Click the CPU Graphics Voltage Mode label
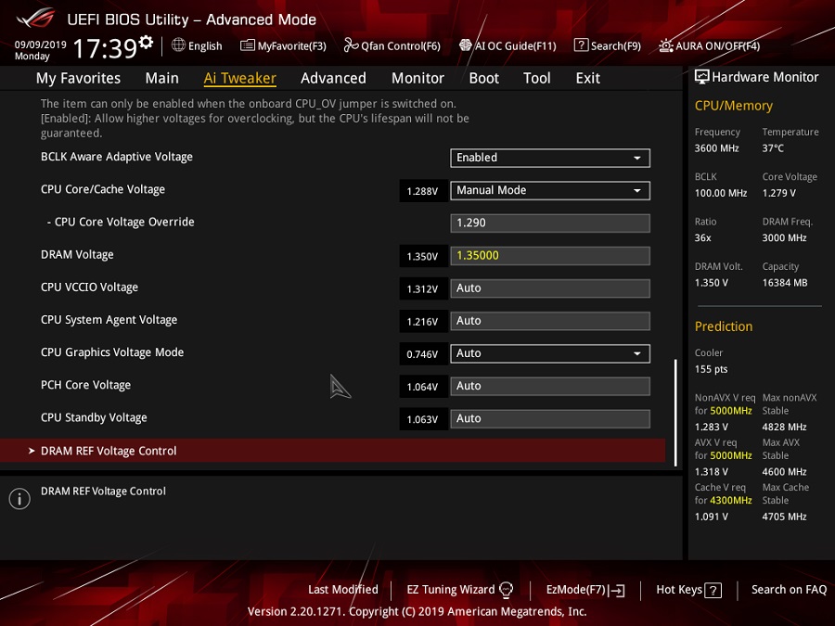The width and height of the screenshot is (835, 626). [x=112, y=352]
